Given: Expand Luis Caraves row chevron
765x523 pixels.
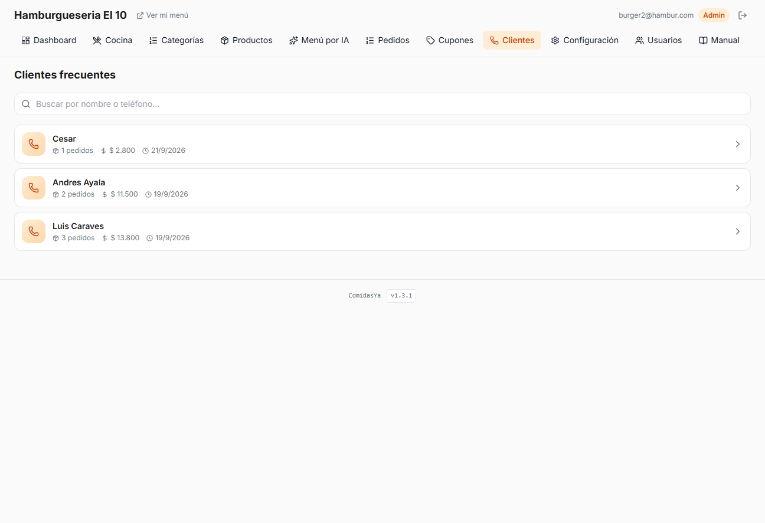Looking at the screenshot, I should point(737,231).
